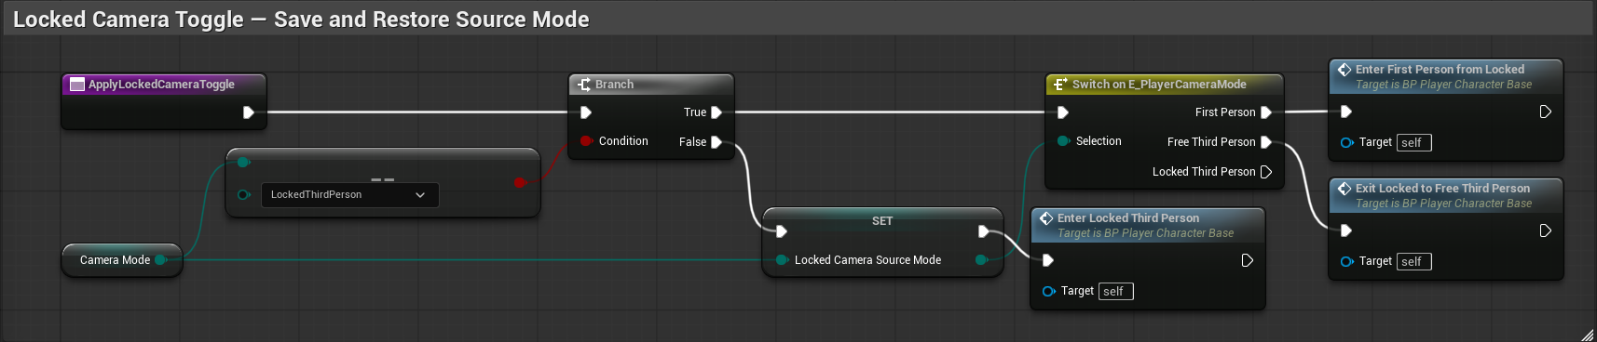Click self field on Enter First Person node
Screen dimensions: 1597x342
(1414, 143)
